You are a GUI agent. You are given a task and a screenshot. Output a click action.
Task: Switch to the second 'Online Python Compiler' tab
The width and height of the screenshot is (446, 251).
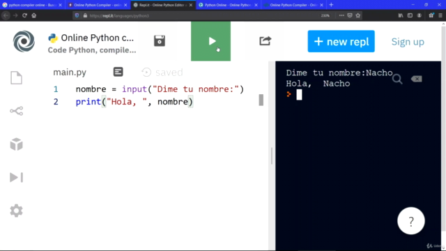98,5
